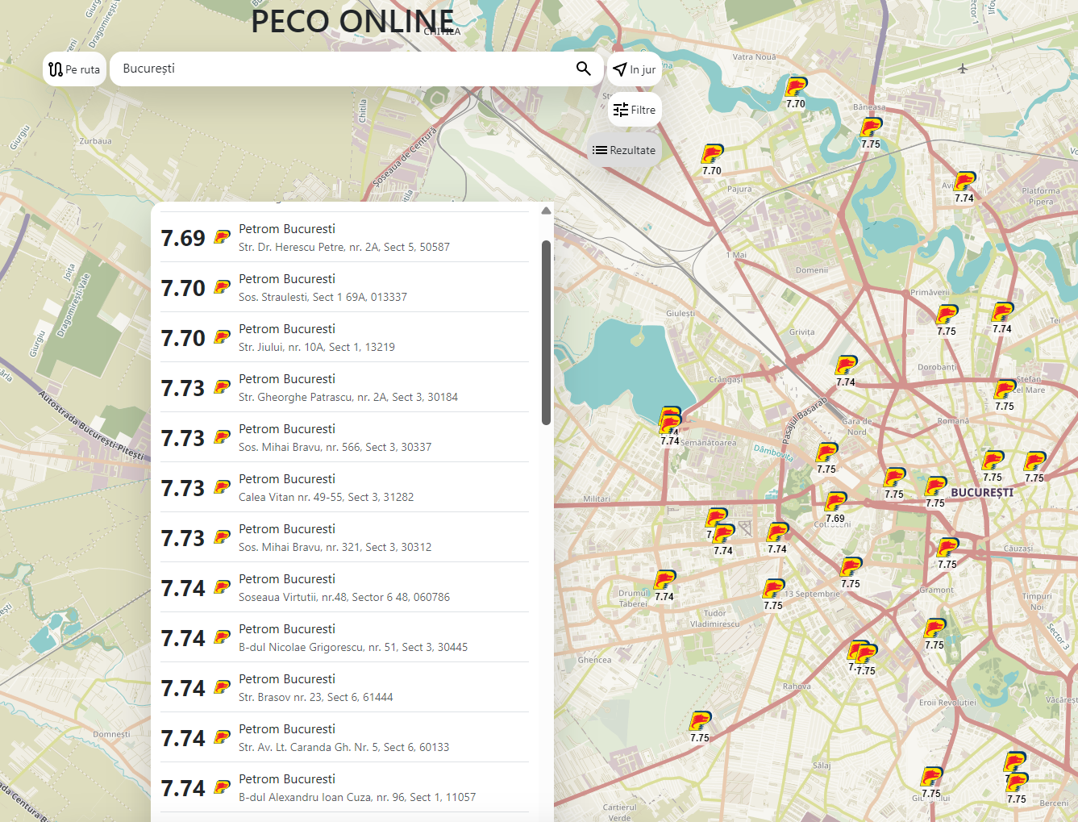Click the 7.75 marker near Băneasa

[x=871, y=129]
